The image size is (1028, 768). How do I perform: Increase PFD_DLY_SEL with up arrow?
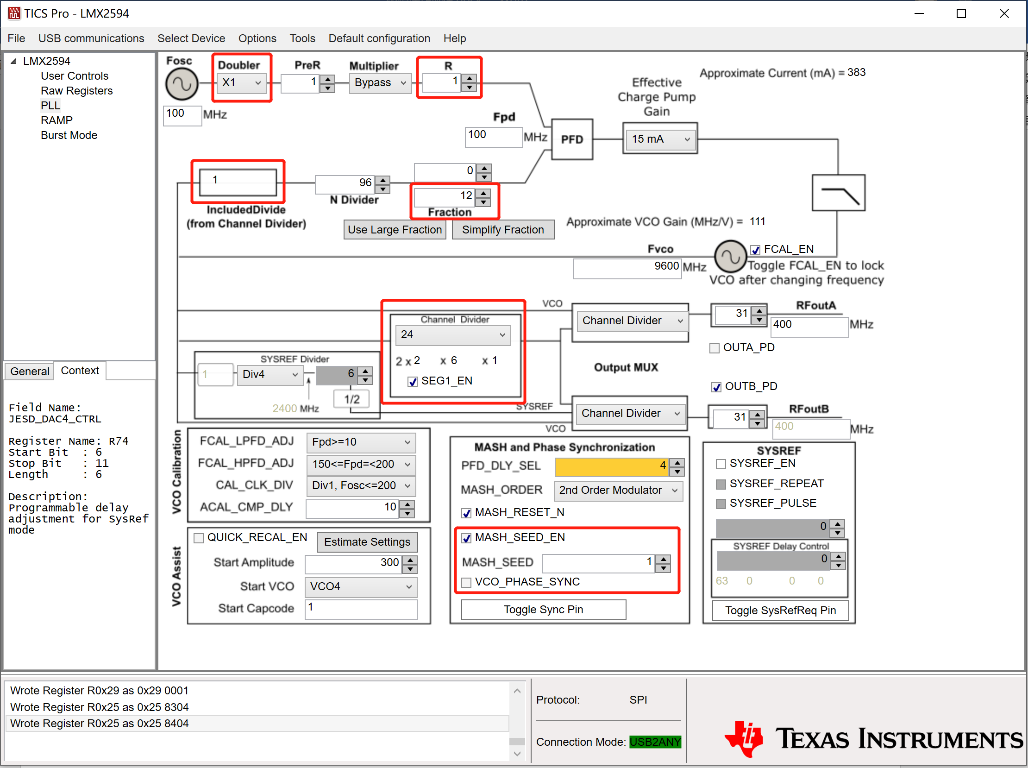677,463
